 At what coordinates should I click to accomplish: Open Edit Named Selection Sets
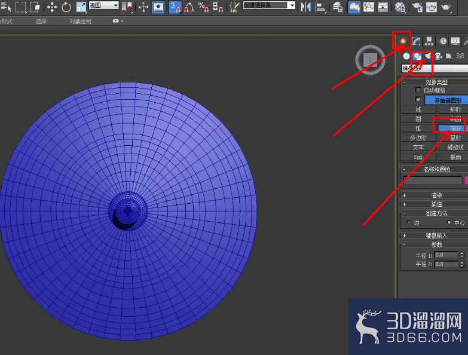pos(234,7)
